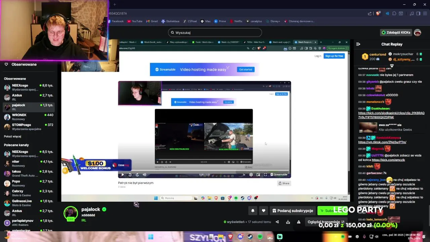Open pajalock streamer avatar
The width and height of the screenshot is (430, 242).
pyautogui.click(x=71, y=213)
